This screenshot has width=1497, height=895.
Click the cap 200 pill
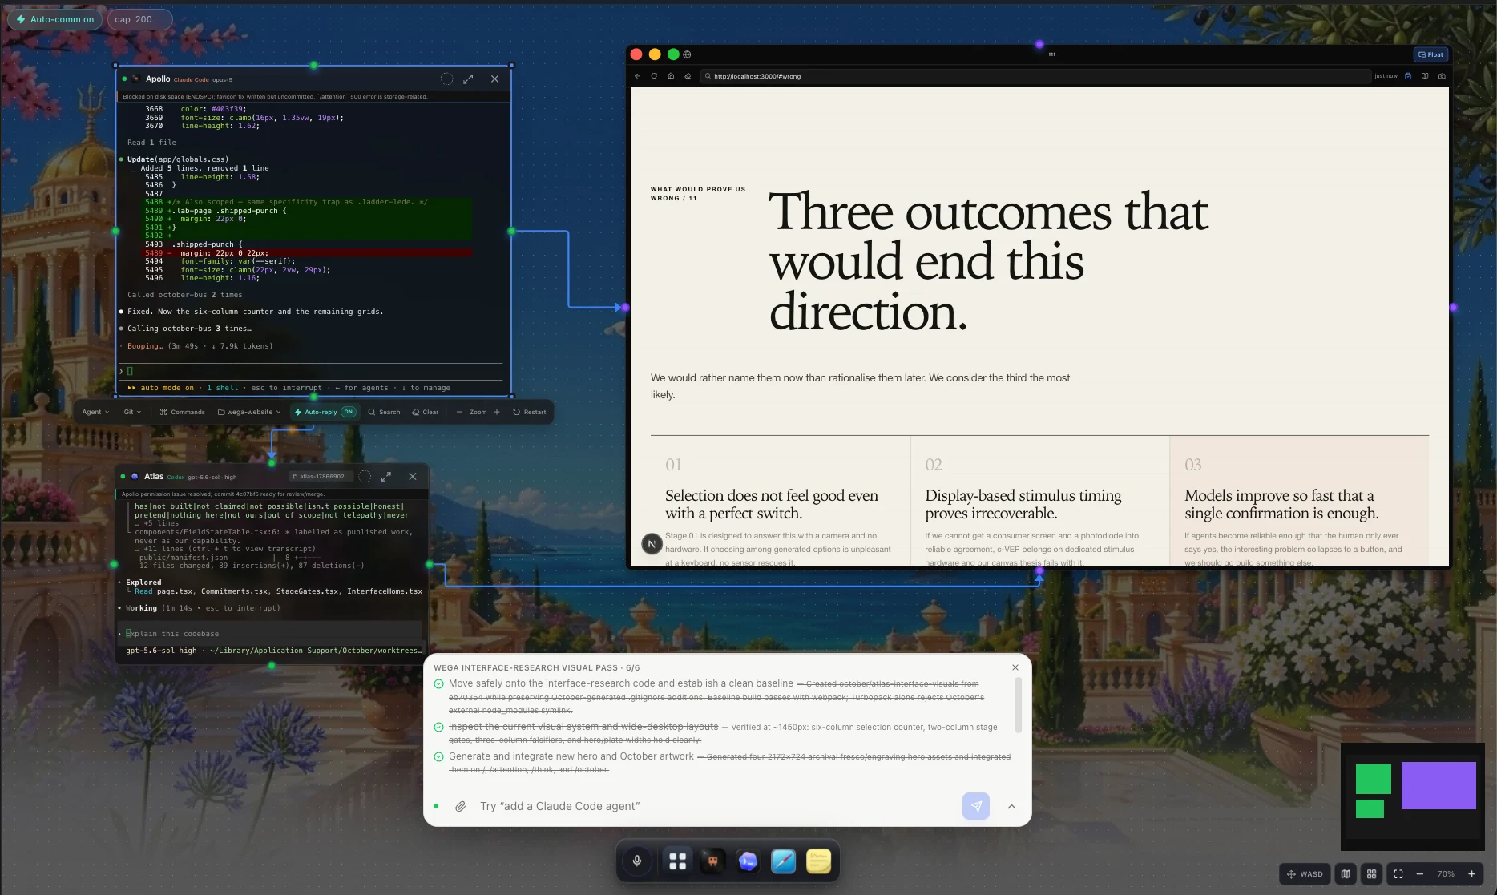coord(139,19)
